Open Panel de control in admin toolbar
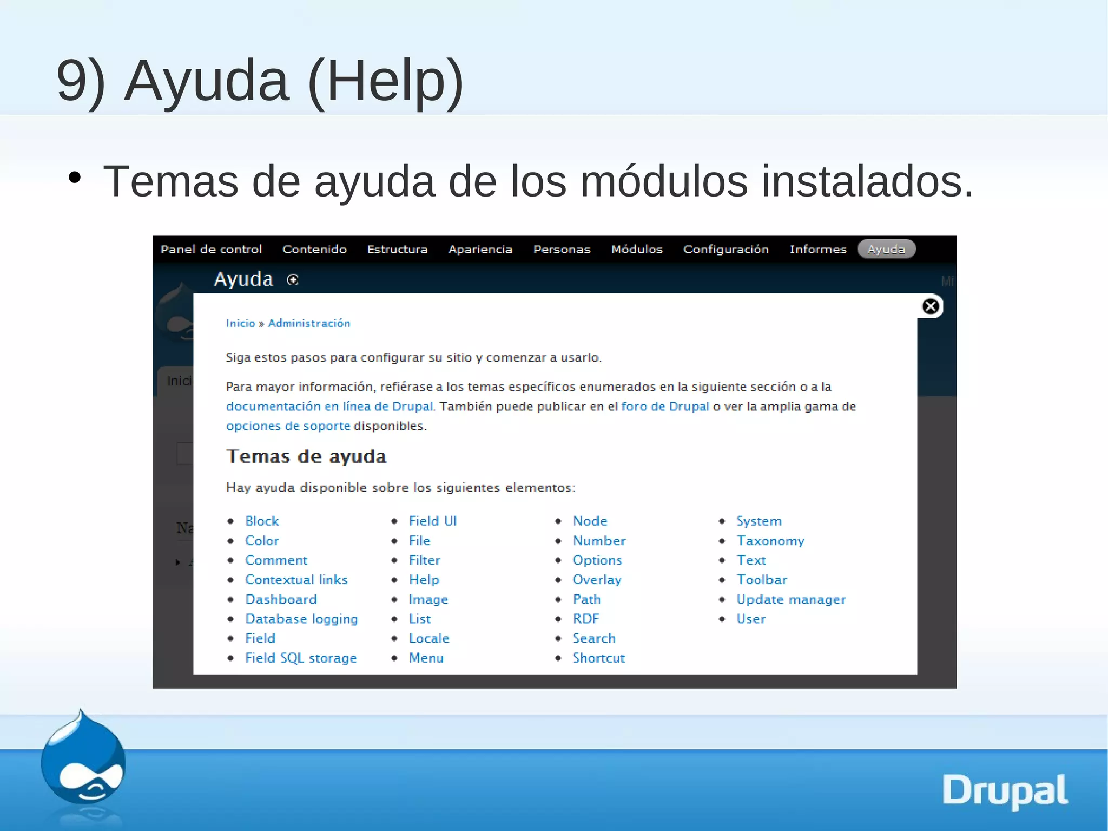 tap(211, 249)
